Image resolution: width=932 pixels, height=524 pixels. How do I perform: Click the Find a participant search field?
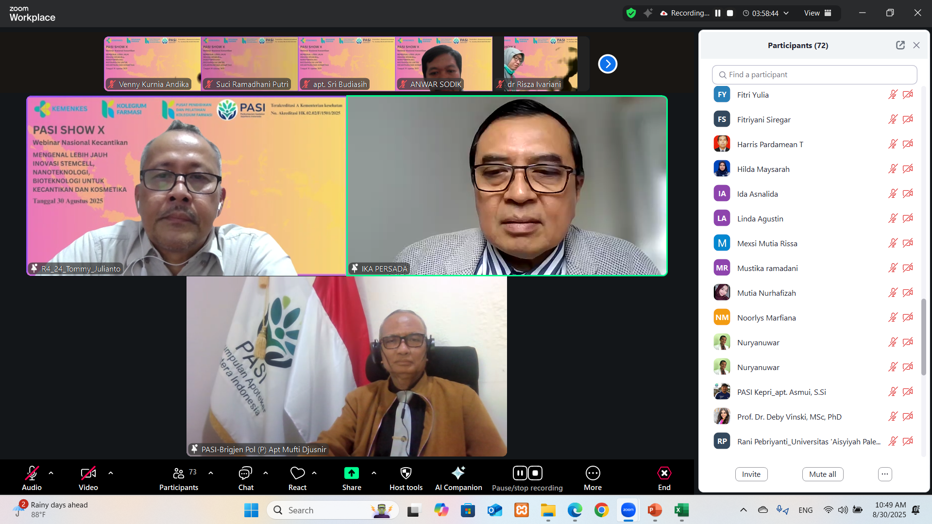coord(814,75)
